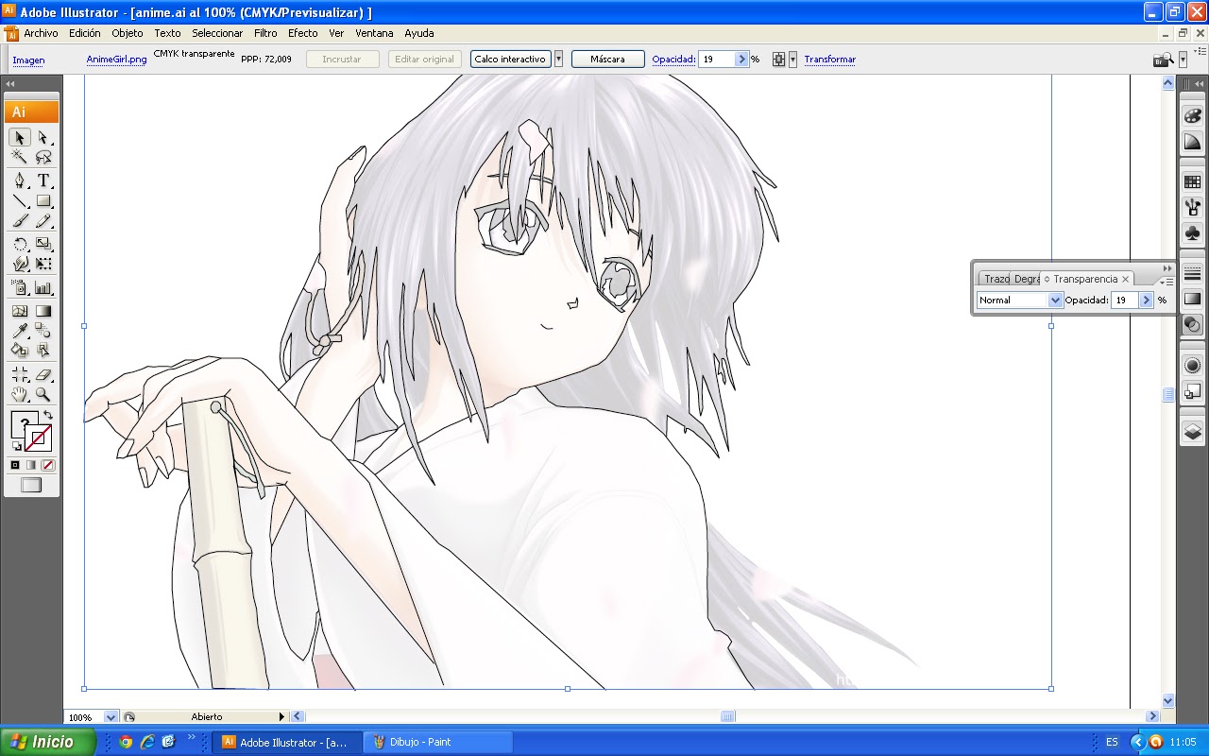The height and width of the screenshot is (756, 1209).
Task: Select the Free Transform tool
Action: 43,264
